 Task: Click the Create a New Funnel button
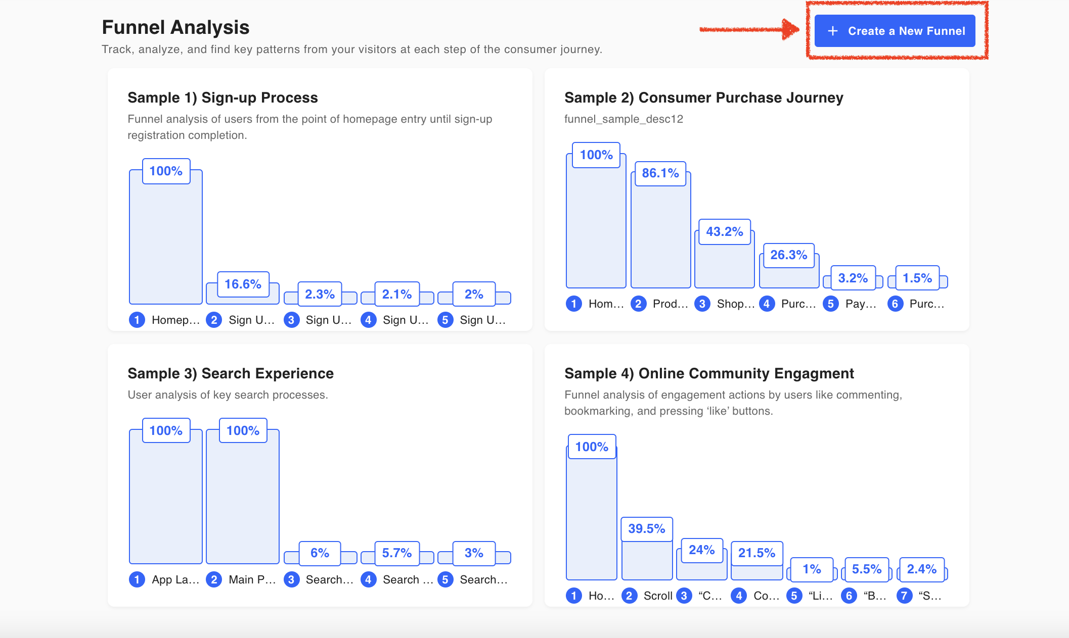tap(895, 31)
